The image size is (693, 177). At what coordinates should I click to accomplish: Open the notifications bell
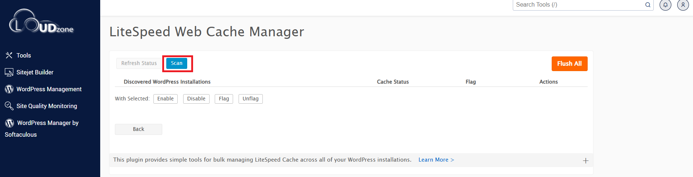[x=665, y=5]
